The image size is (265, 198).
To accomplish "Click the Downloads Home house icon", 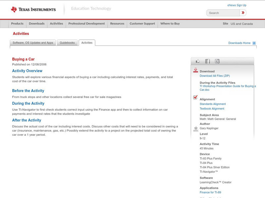I will click(254, 43).
